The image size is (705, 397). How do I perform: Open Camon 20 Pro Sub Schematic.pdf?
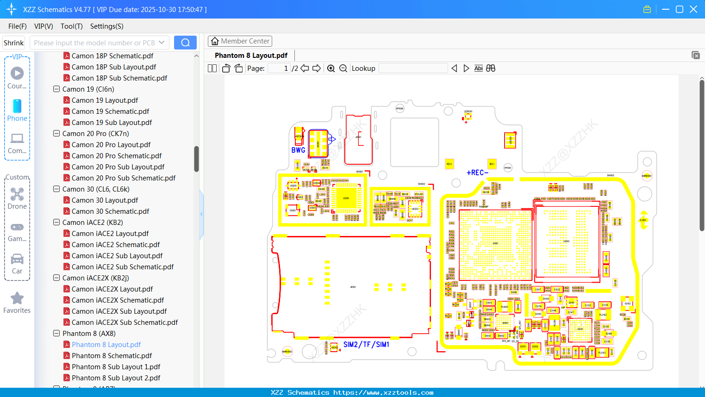(124, 178)
